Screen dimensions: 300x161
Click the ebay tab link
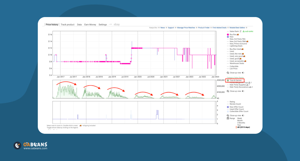tap(117, 25)
